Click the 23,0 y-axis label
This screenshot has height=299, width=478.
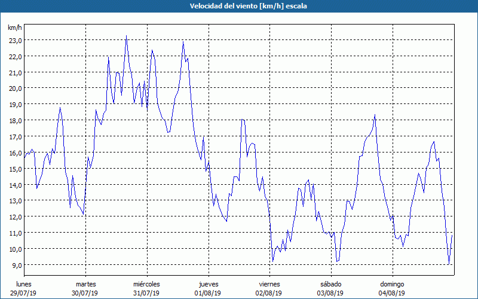15,41
